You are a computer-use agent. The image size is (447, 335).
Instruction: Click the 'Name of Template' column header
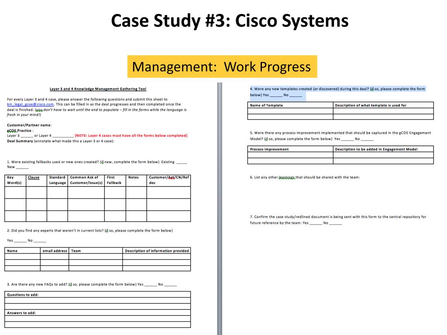290,105
